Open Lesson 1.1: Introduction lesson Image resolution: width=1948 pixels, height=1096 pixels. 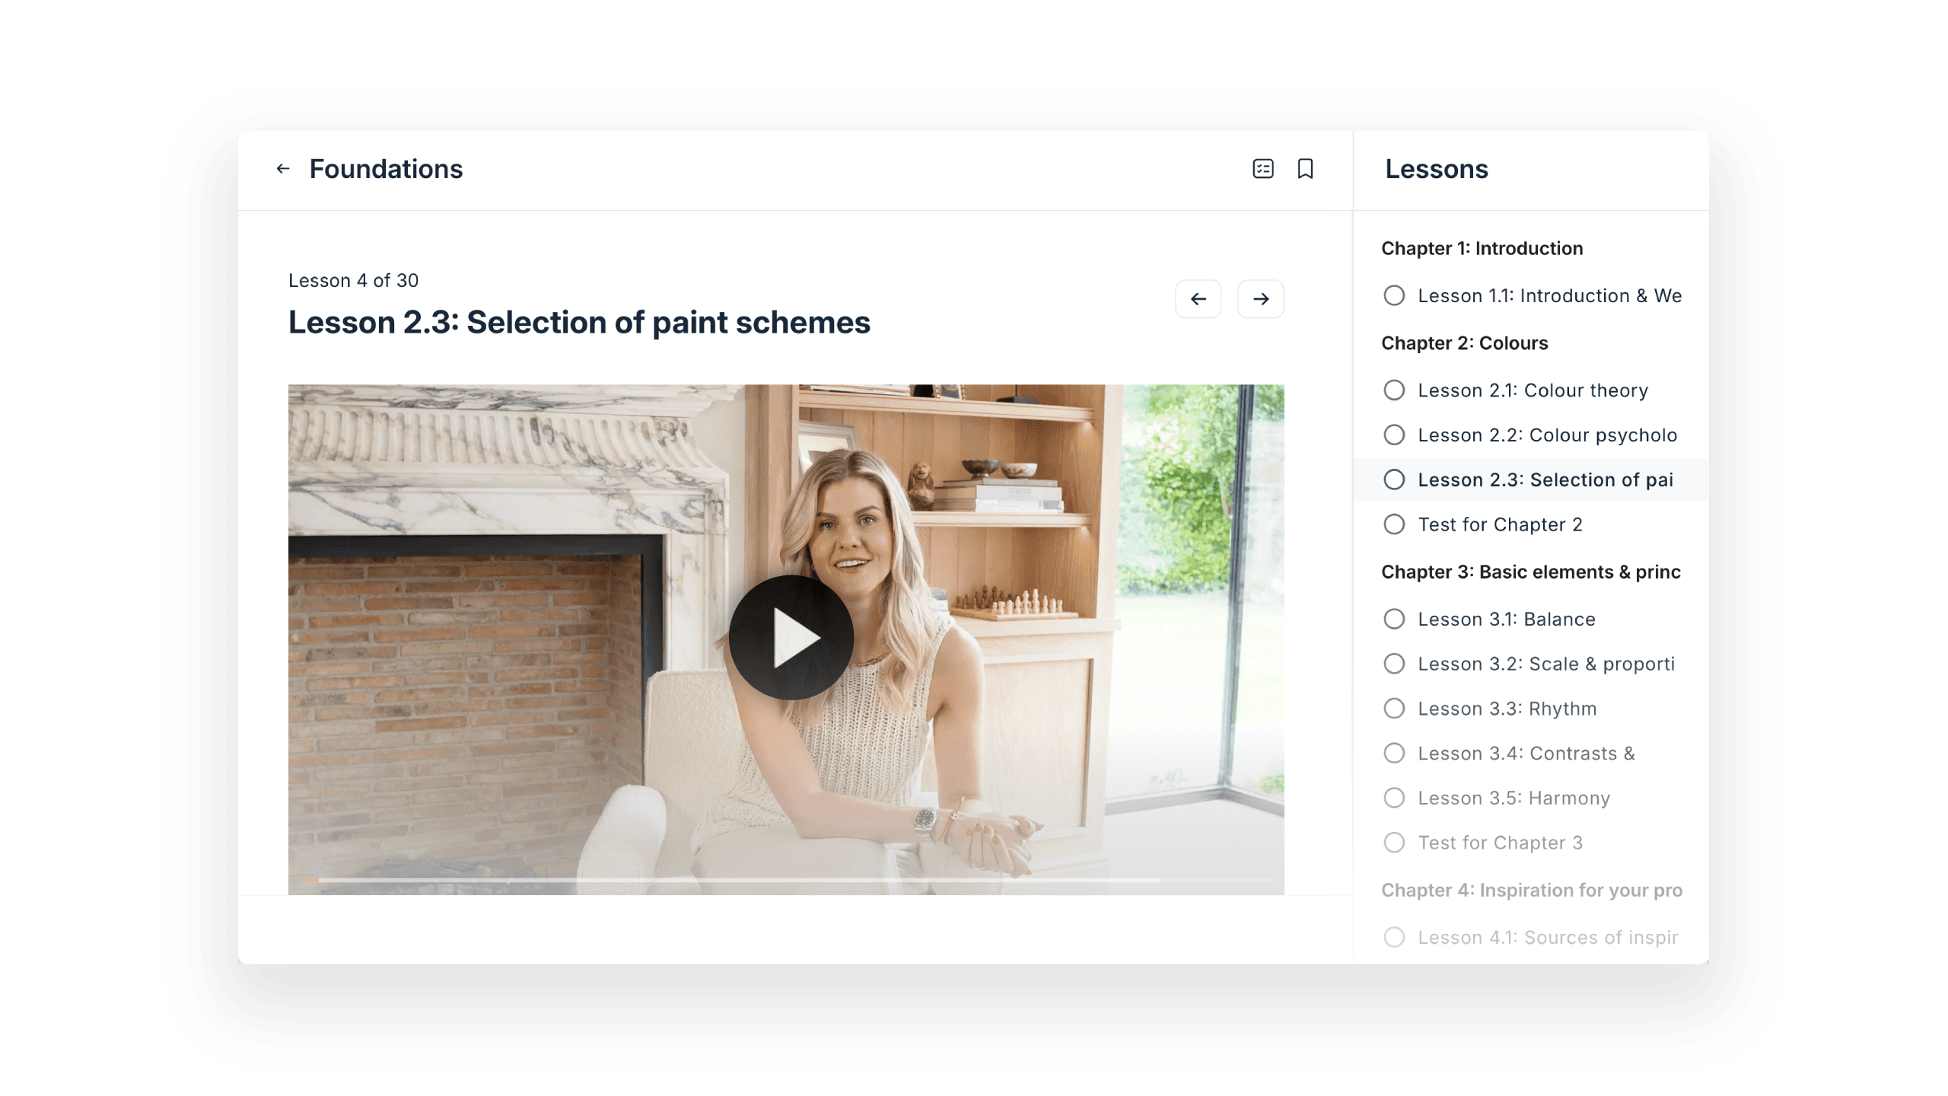[x=1549, y=296]
